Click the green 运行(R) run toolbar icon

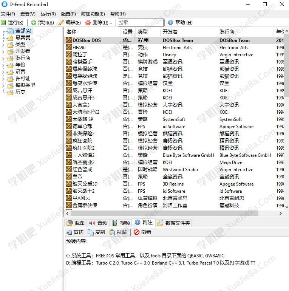[x=3, y=23]
